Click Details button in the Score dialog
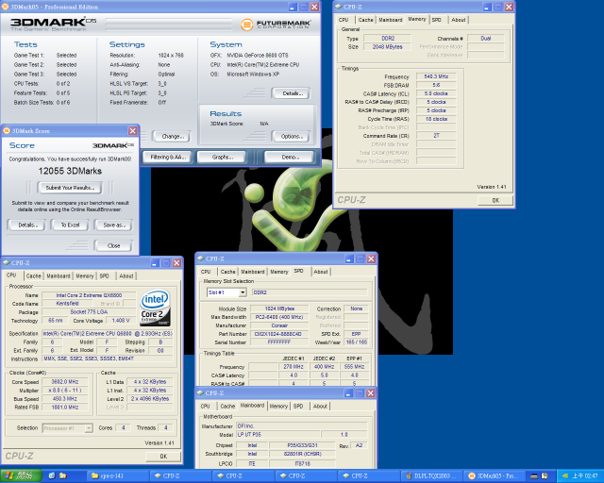The height and width of the screenshot is (483, 604). (26, 225)
